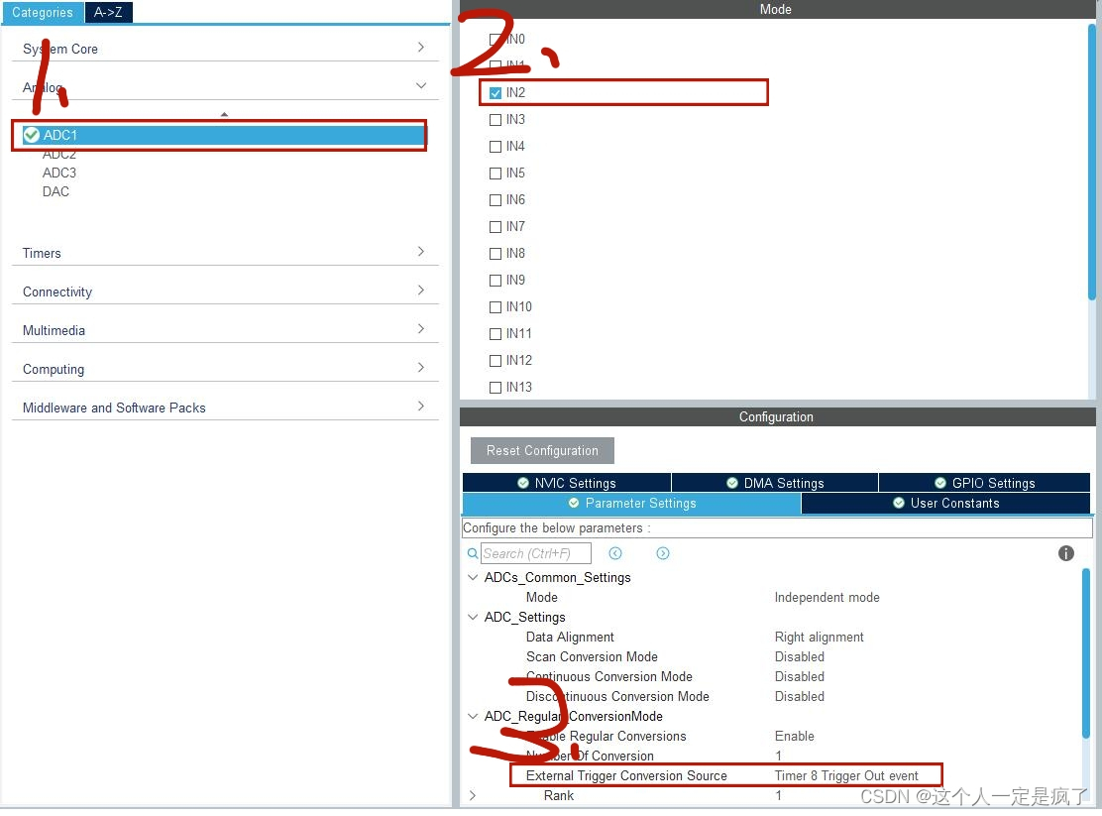Collapse the ADC_Regular_ConversionMode group
The width and height of the screenshot is (1102, 816).
[473, 716]
